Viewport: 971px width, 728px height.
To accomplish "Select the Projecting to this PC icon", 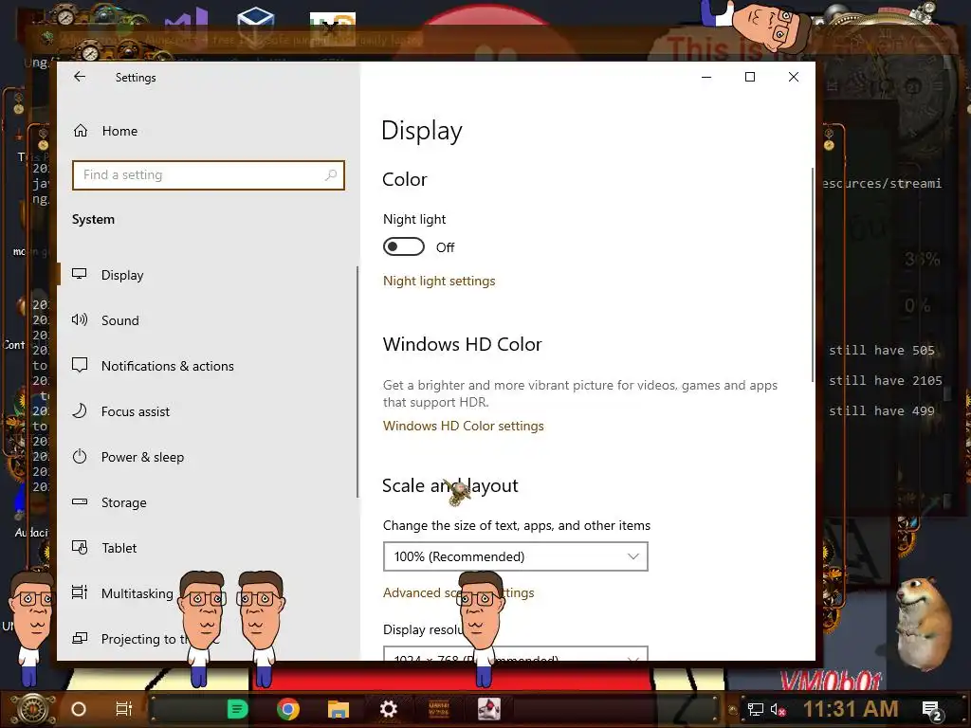I will 80,638.
